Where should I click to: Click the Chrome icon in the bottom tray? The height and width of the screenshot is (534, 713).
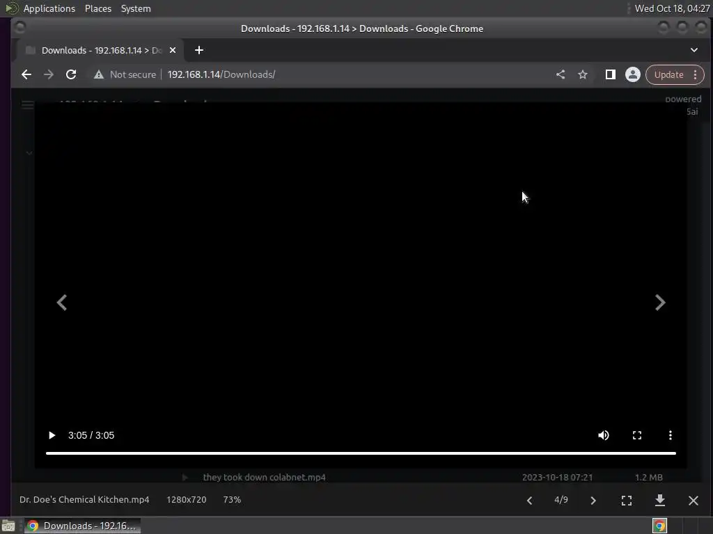[x=660, y=526]
